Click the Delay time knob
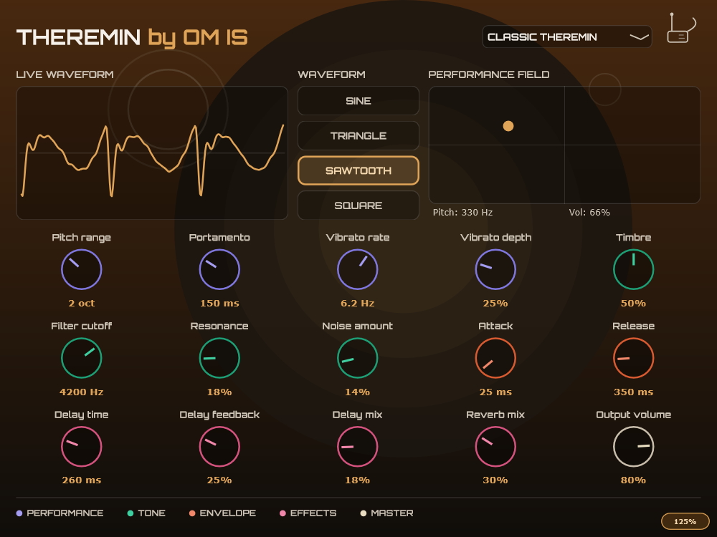 [x=82, y=447]
